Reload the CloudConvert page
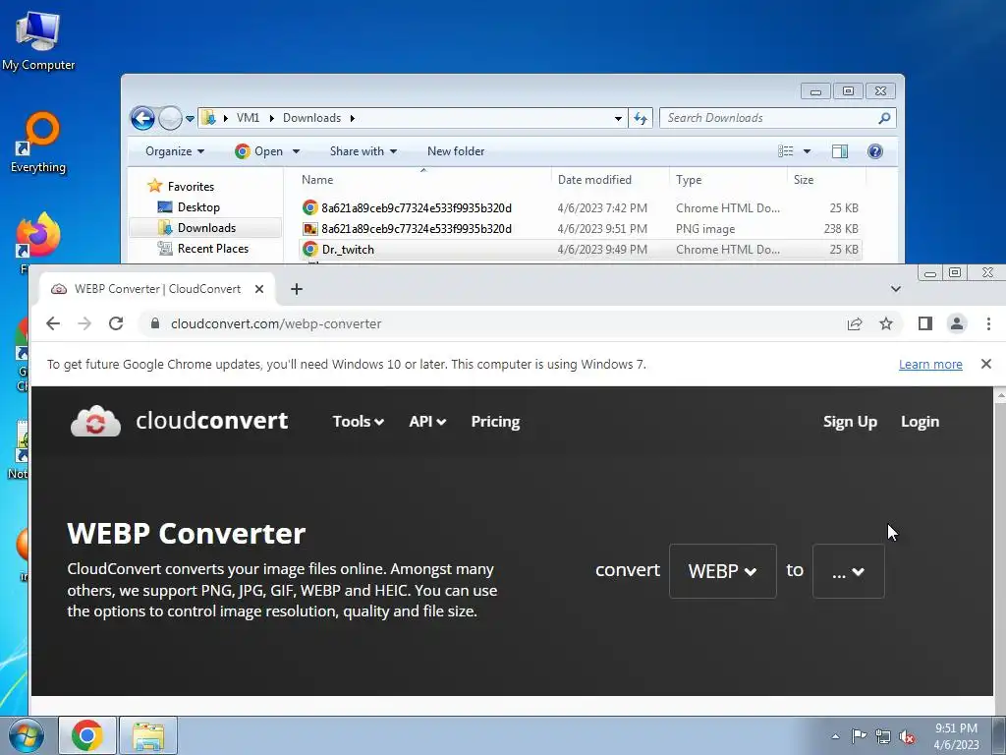Screen dimensions: 1006x755 116,323
